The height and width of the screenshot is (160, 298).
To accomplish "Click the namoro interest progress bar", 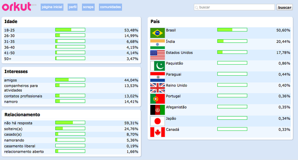I will click(x=70, y=101).
